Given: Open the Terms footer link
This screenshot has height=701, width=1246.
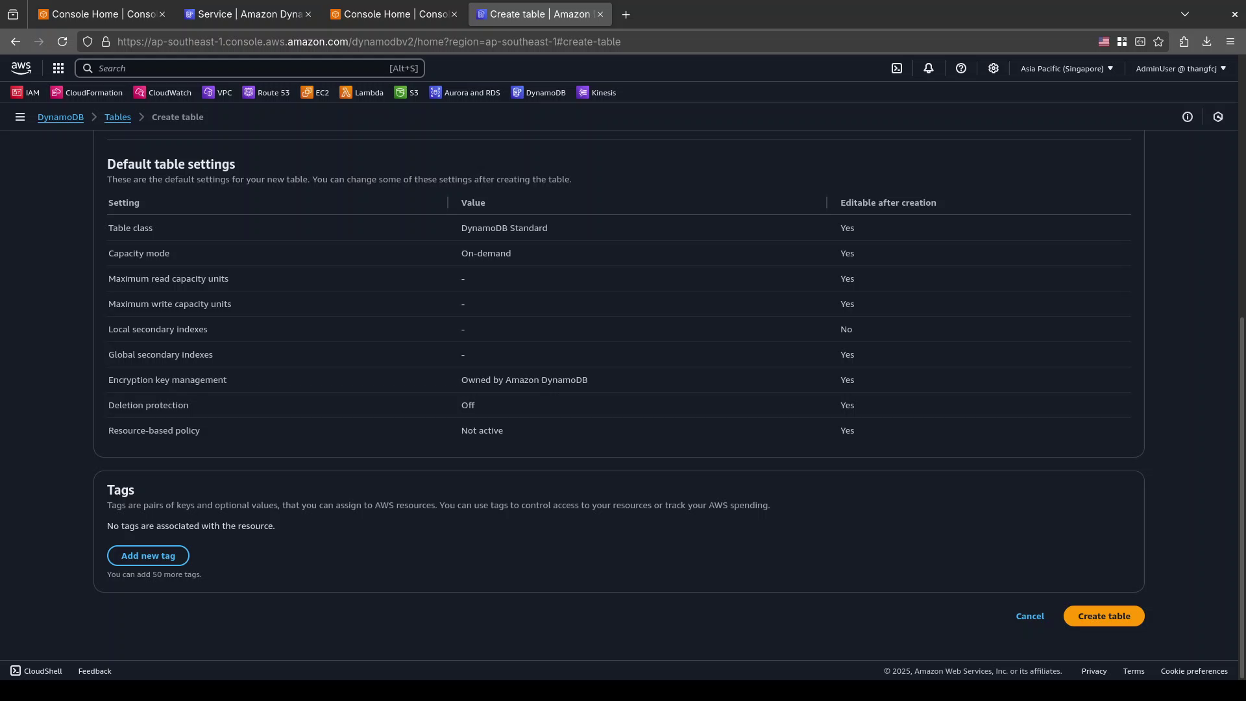Looking at the screenshot, I should click(x=1134, y=670).
